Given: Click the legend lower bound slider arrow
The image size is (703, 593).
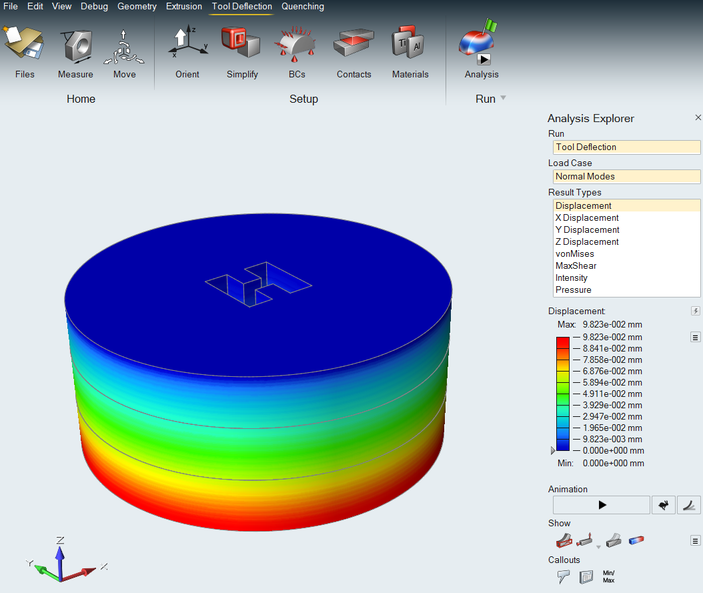Looking at the screenshot, I should coord(552,451).
